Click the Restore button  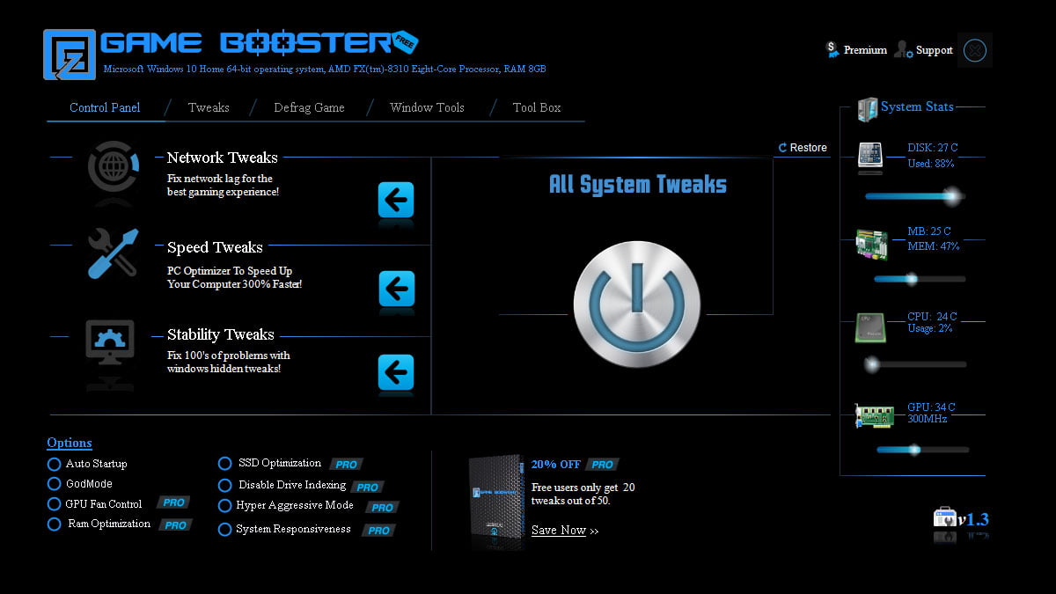(802, 148)
